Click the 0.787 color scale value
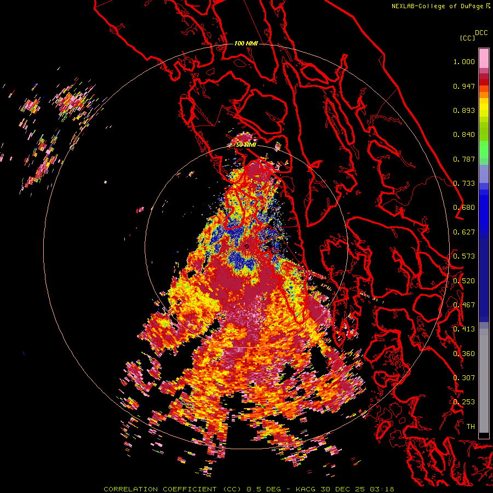Viewport: 493px width, 493px height. 464,159
